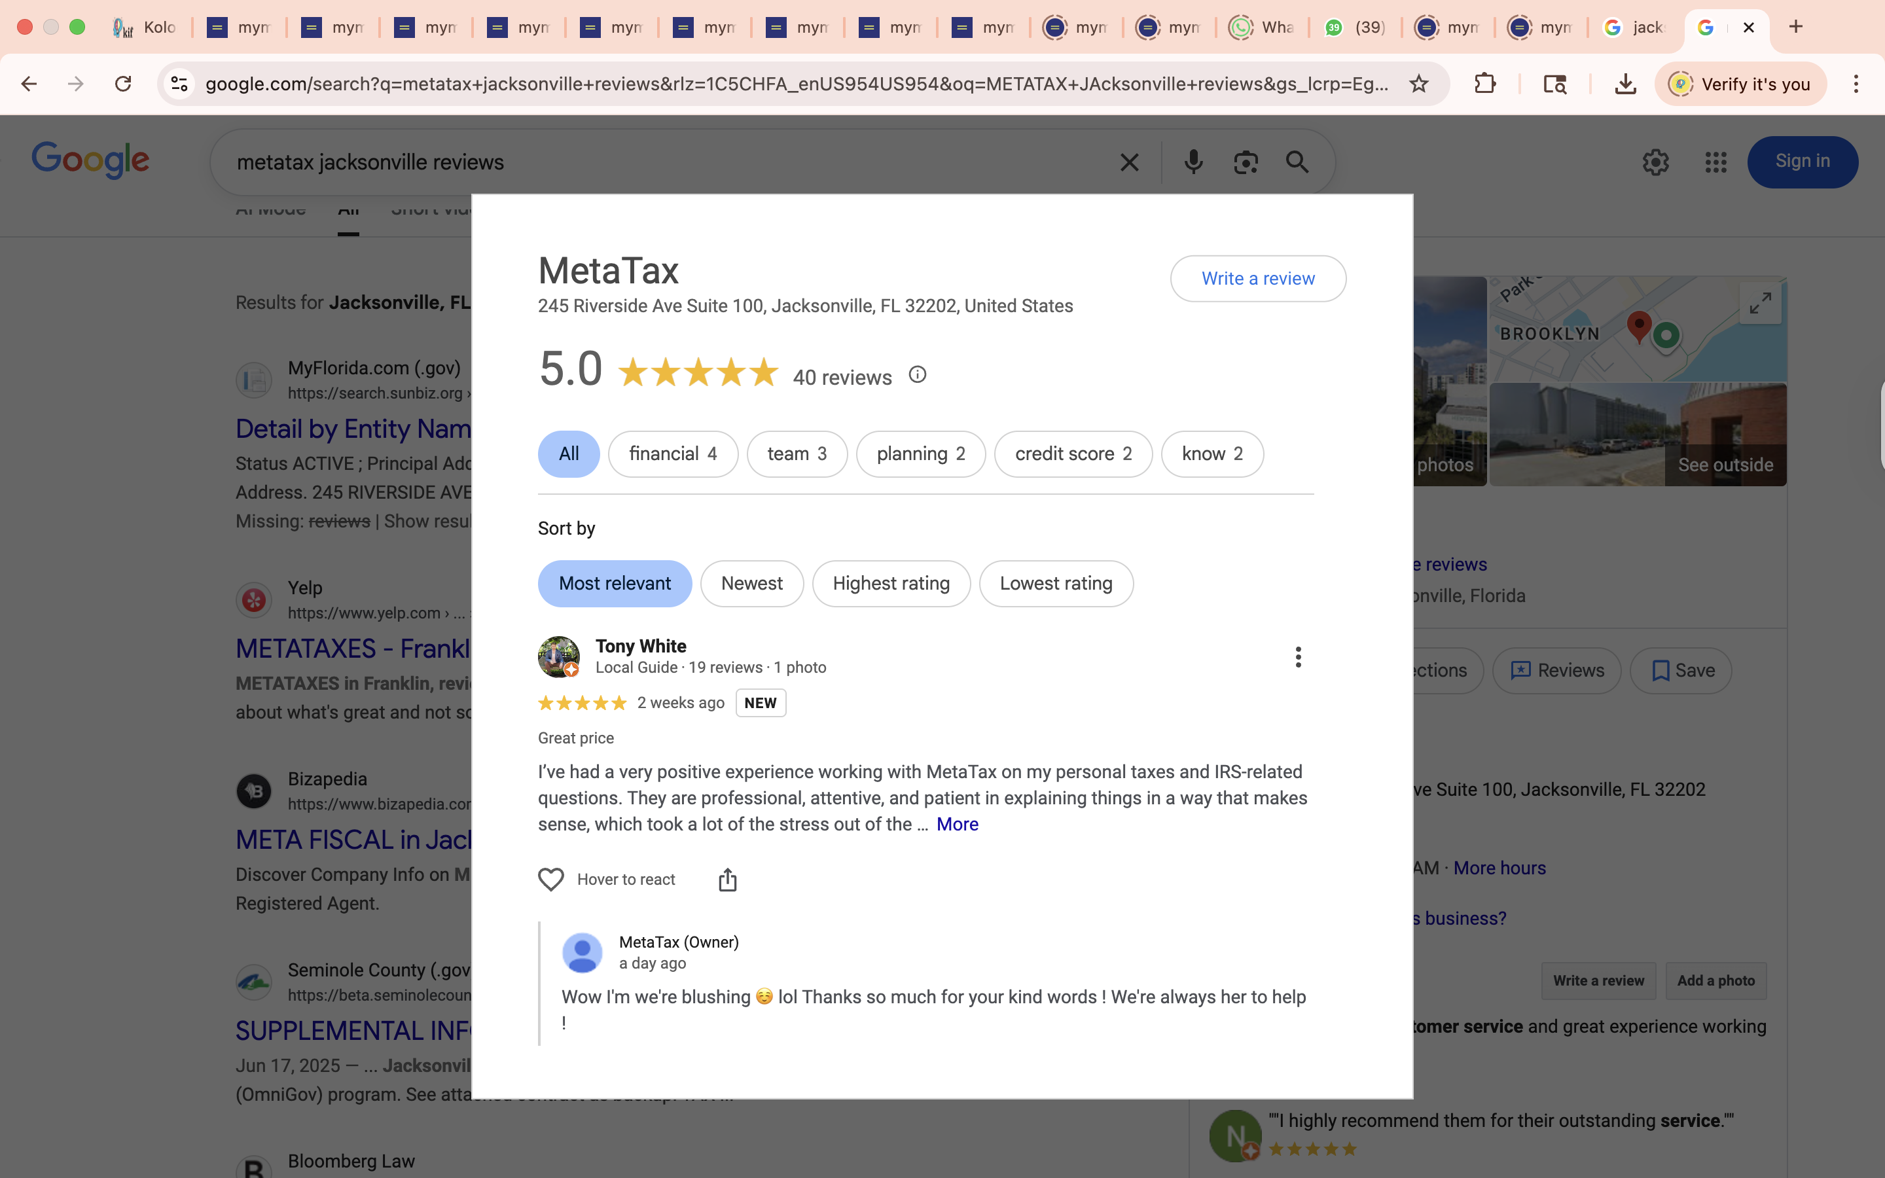Click the info icon next to 40 reviews

(918, 376)
